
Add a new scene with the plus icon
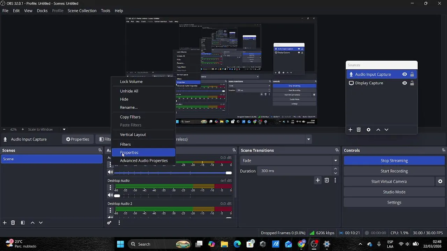click(5, 223)
